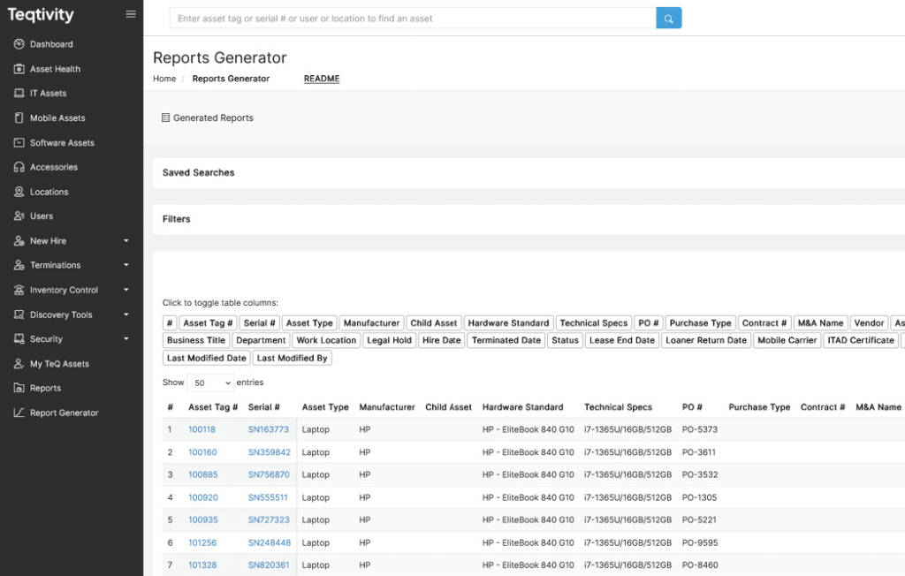Select My TeQ Assets in sidebar

point(59,364)
